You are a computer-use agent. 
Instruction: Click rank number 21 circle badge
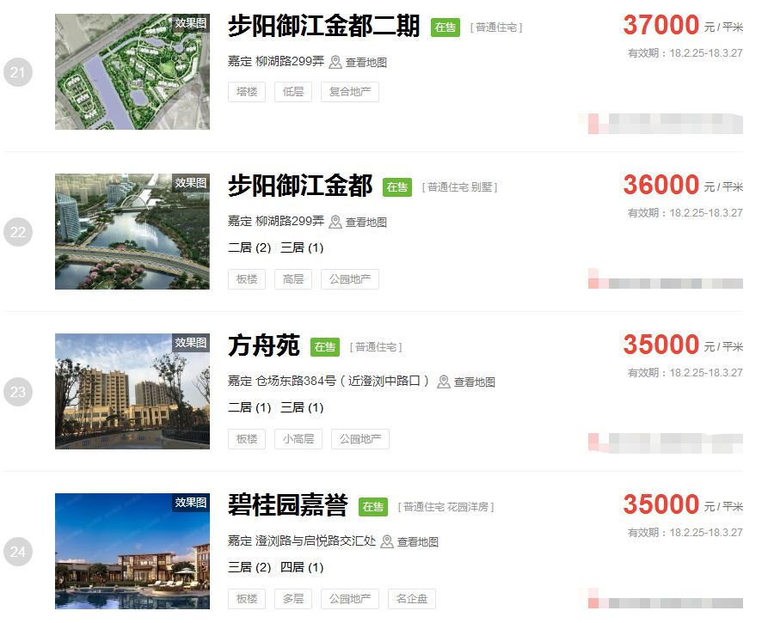(x=18, y=72)
